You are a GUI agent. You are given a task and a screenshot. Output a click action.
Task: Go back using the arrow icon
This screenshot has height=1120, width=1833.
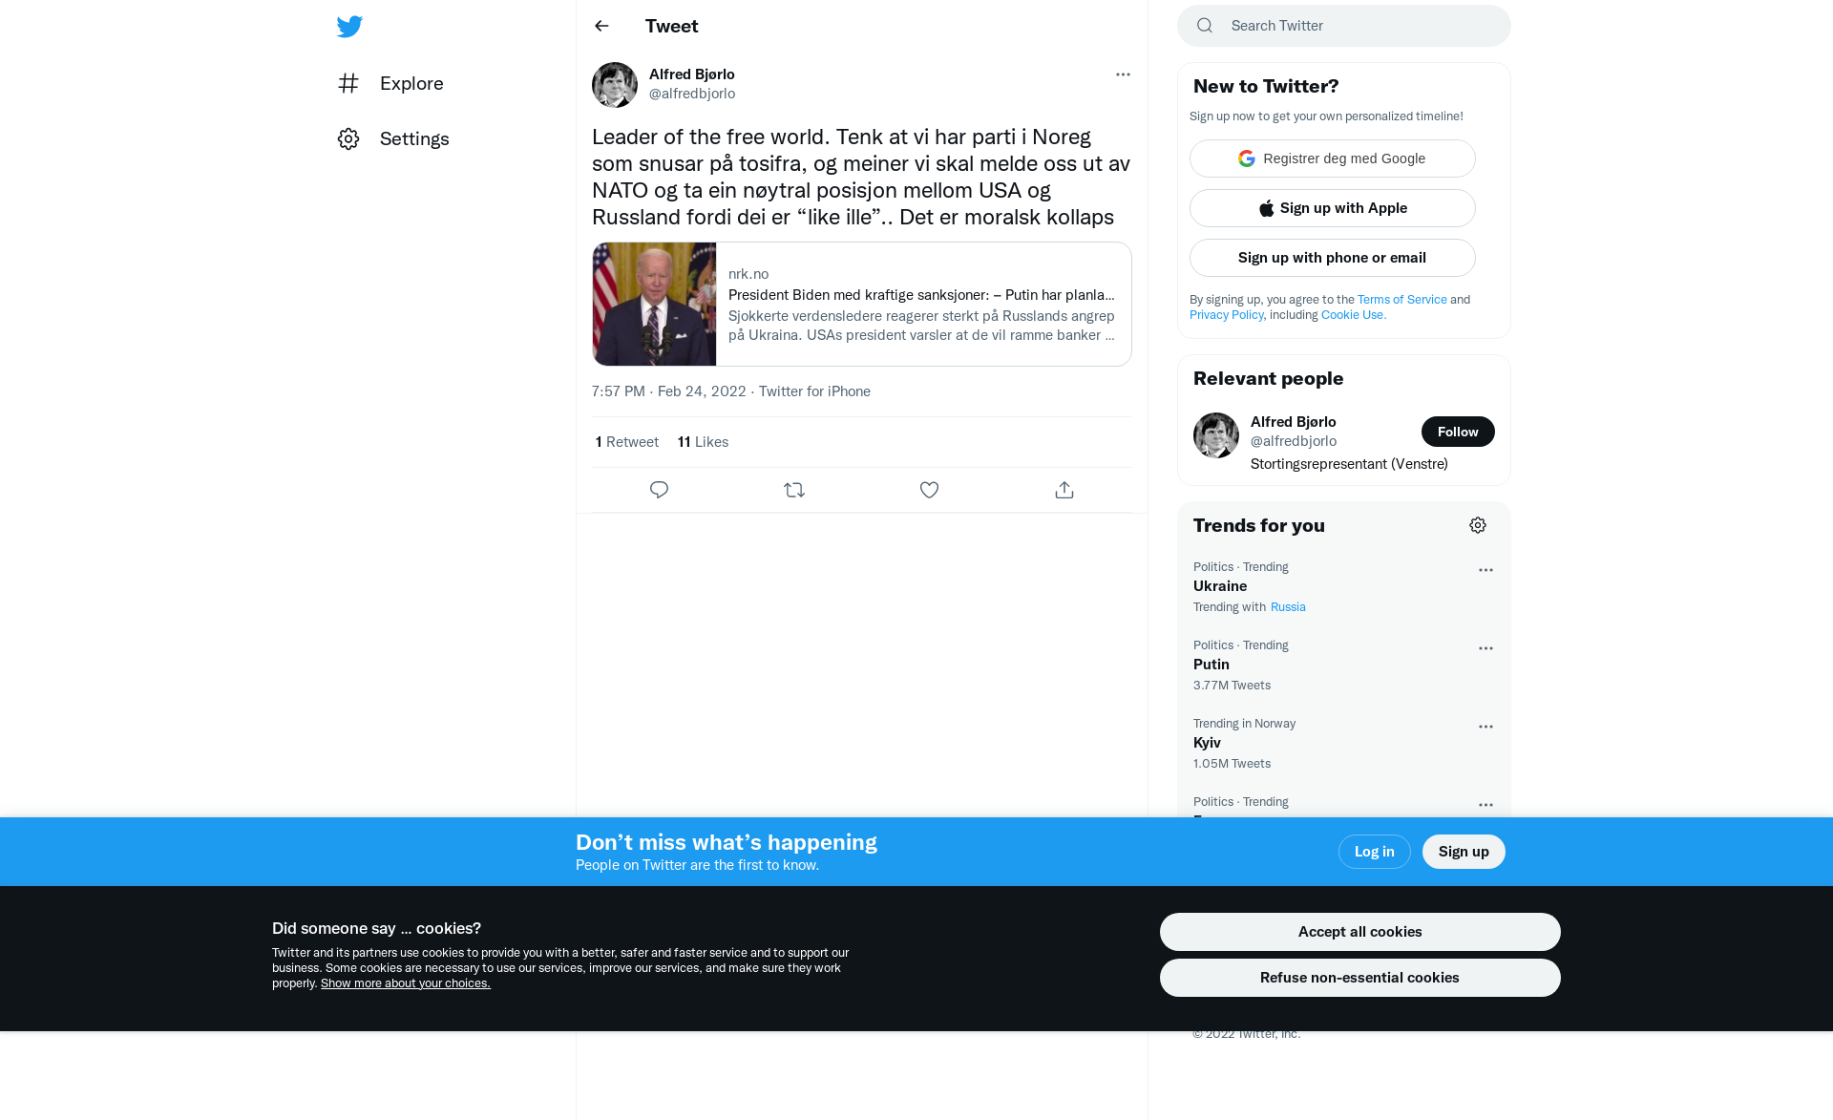tap(601, 26)
